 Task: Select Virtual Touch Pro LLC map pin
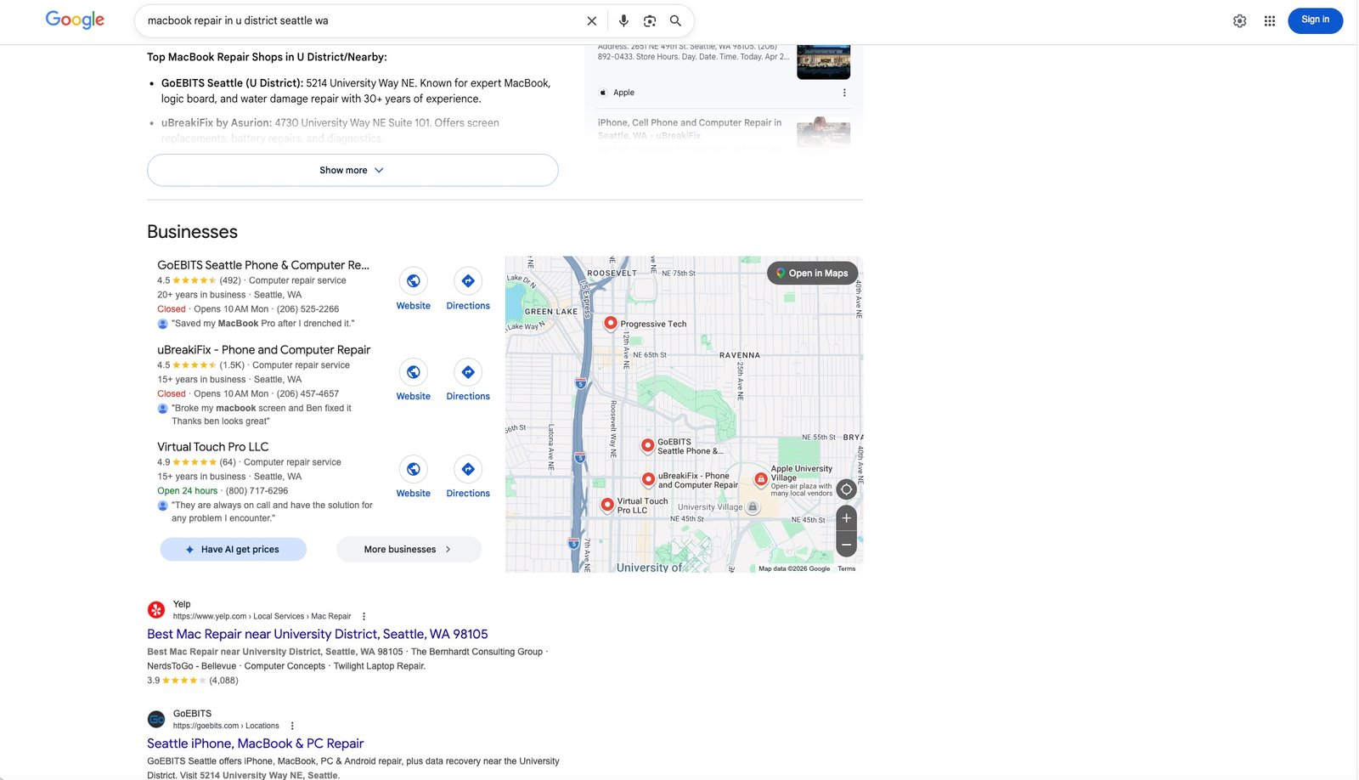point(607,505)
